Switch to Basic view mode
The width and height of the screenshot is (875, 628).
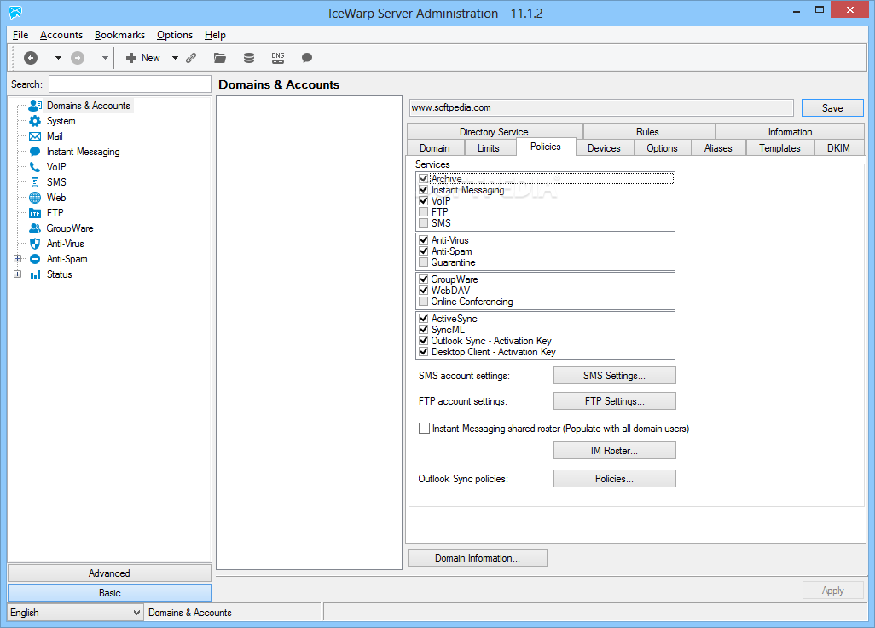point(109,593)
